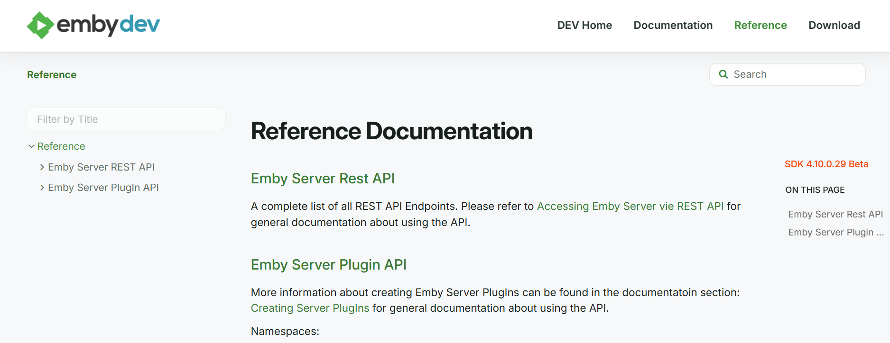Image resolution: width=890 pixels, height=343 pixels.
Task: Open the Emby Server PlugIn API tree item
Action: (x=103, y=188)
